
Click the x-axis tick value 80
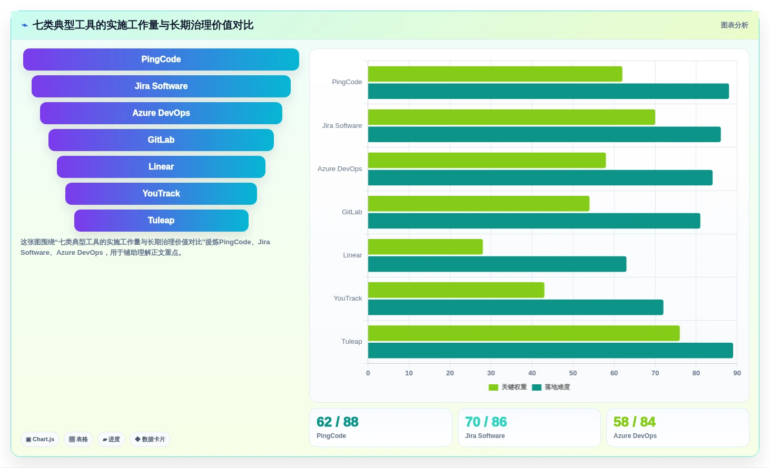tap(696, 373)
